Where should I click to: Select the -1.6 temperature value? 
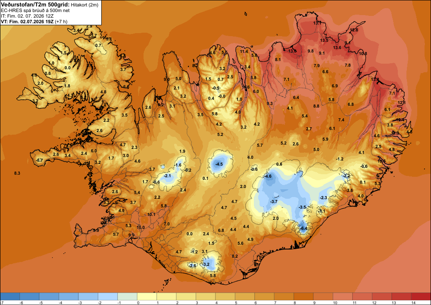[178, 165]
